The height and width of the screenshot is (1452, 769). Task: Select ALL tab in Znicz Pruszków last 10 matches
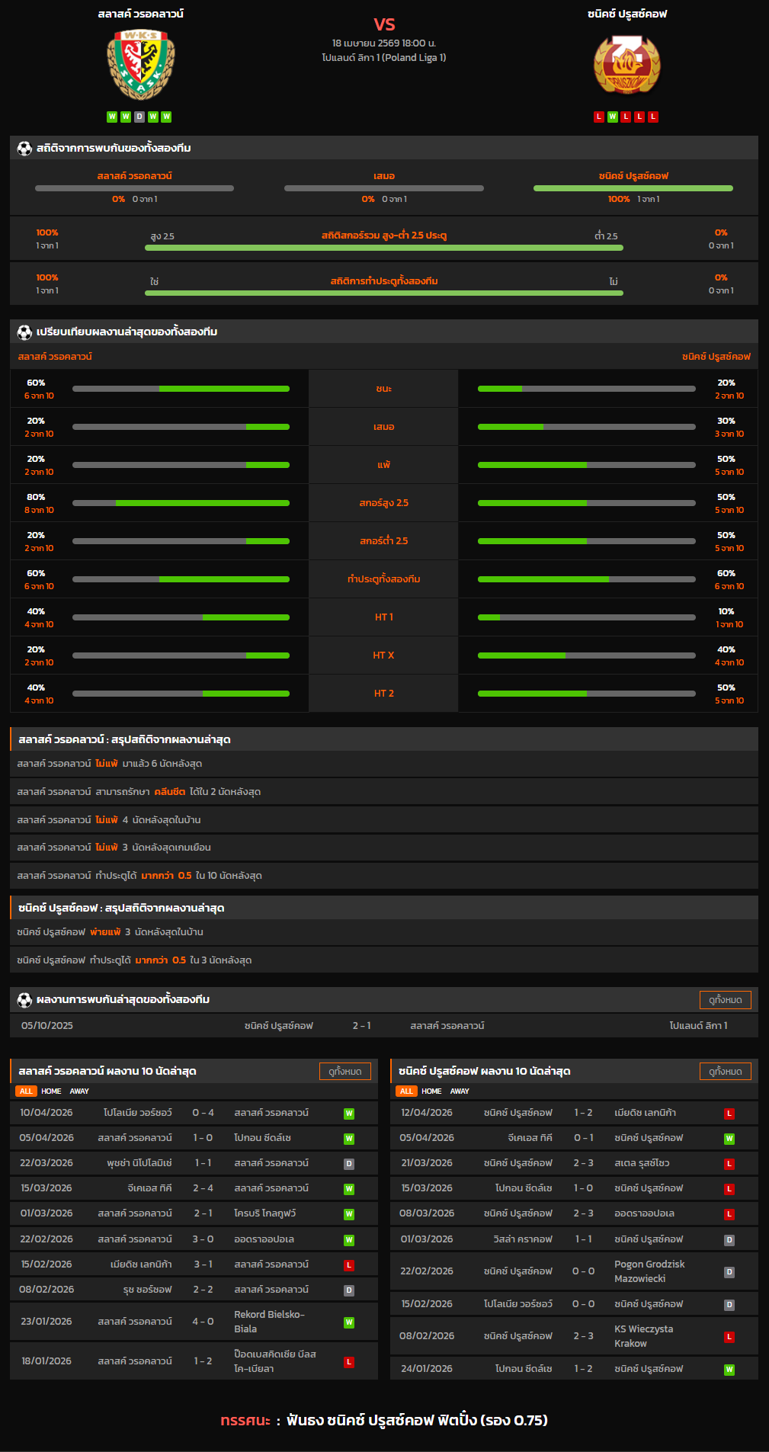tap(406, 1091)
